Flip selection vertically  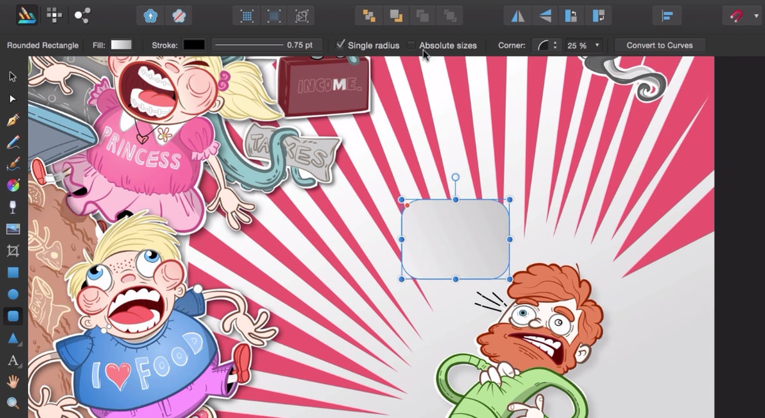545,16
